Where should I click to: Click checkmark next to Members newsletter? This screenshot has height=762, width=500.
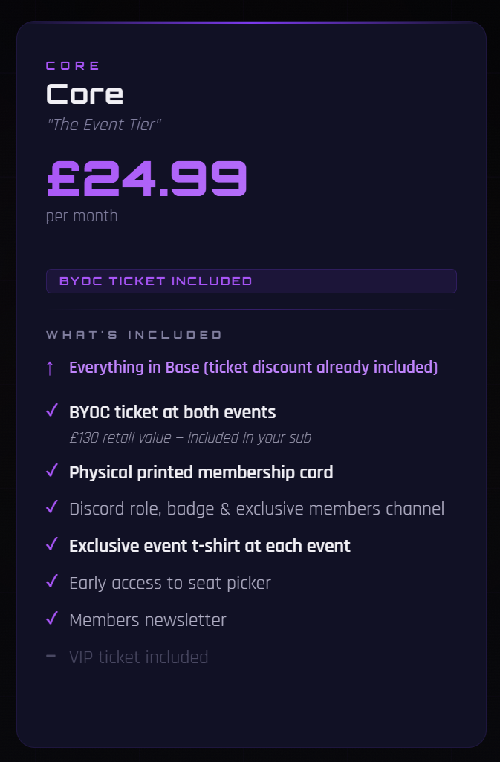click(52, 618)
